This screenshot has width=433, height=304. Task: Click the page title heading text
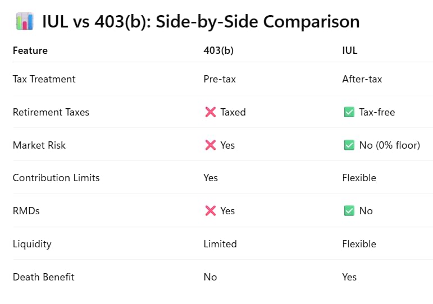tap(200, 21)
